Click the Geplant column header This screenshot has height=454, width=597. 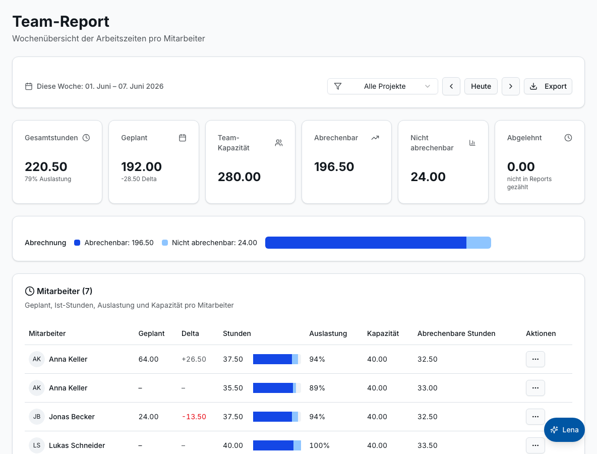tap(152, 333)
